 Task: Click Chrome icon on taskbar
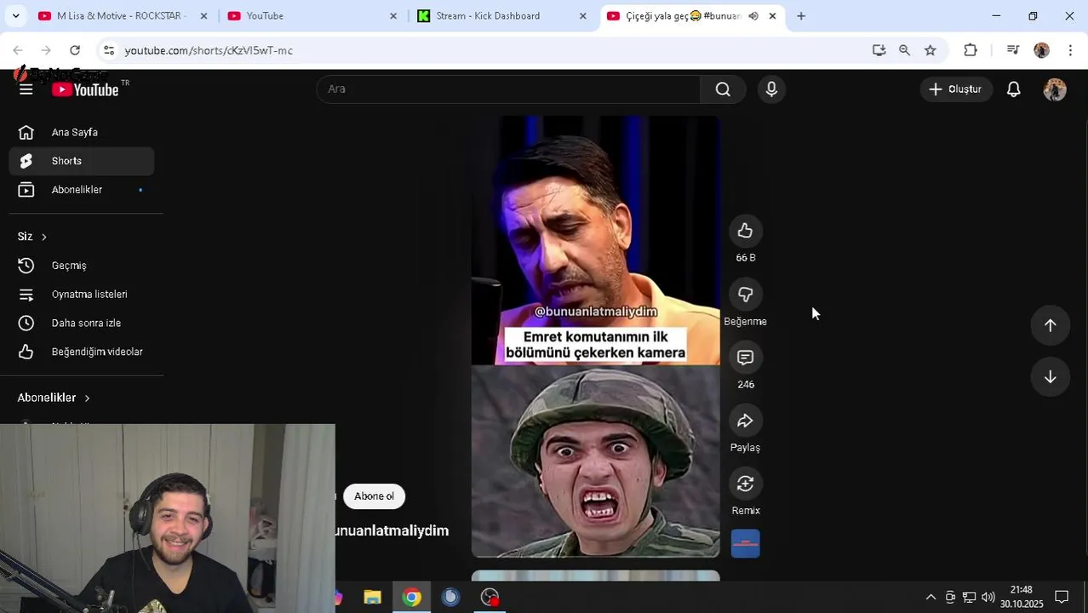click(411, 598)
